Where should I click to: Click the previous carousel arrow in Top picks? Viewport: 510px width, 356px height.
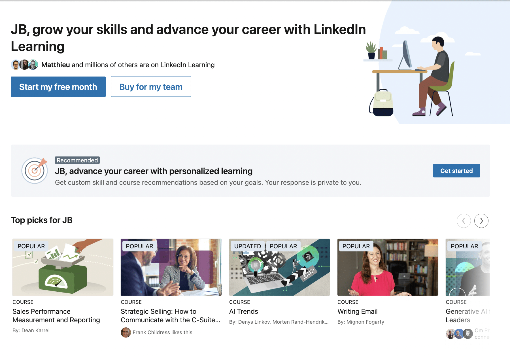click(x=464, y=221)
